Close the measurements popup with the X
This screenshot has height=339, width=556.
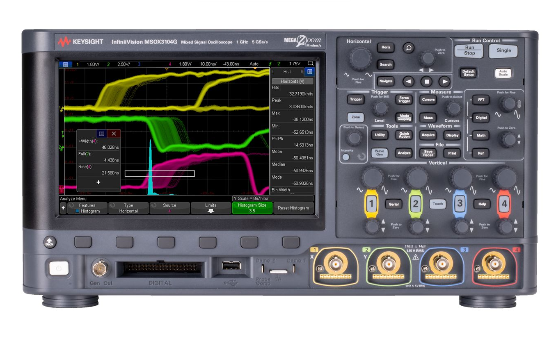click(x=114, y=134)
